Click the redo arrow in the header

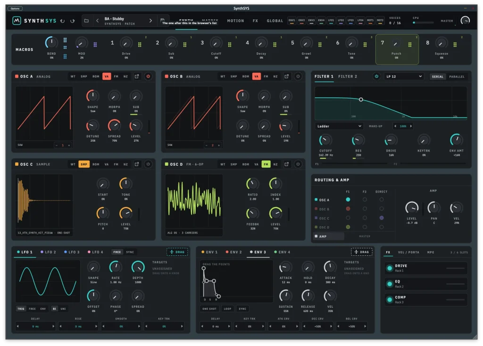point(73,21)
